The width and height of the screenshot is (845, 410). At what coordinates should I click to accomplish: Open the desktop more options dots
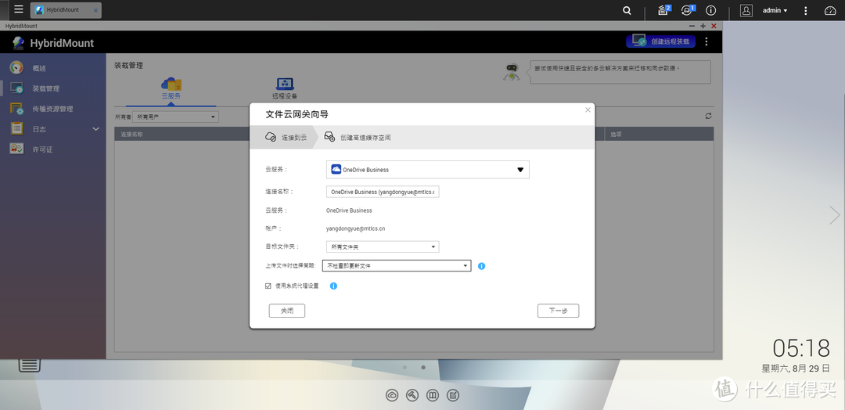pyautogui.click(x=806, y=10)
